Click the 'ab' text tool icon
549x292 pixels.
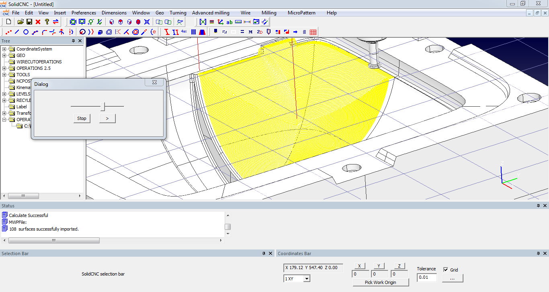coord(229,22)
